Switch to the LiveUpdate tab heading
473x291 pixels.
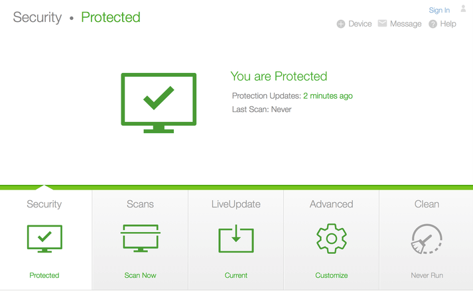tap(236, 204)
